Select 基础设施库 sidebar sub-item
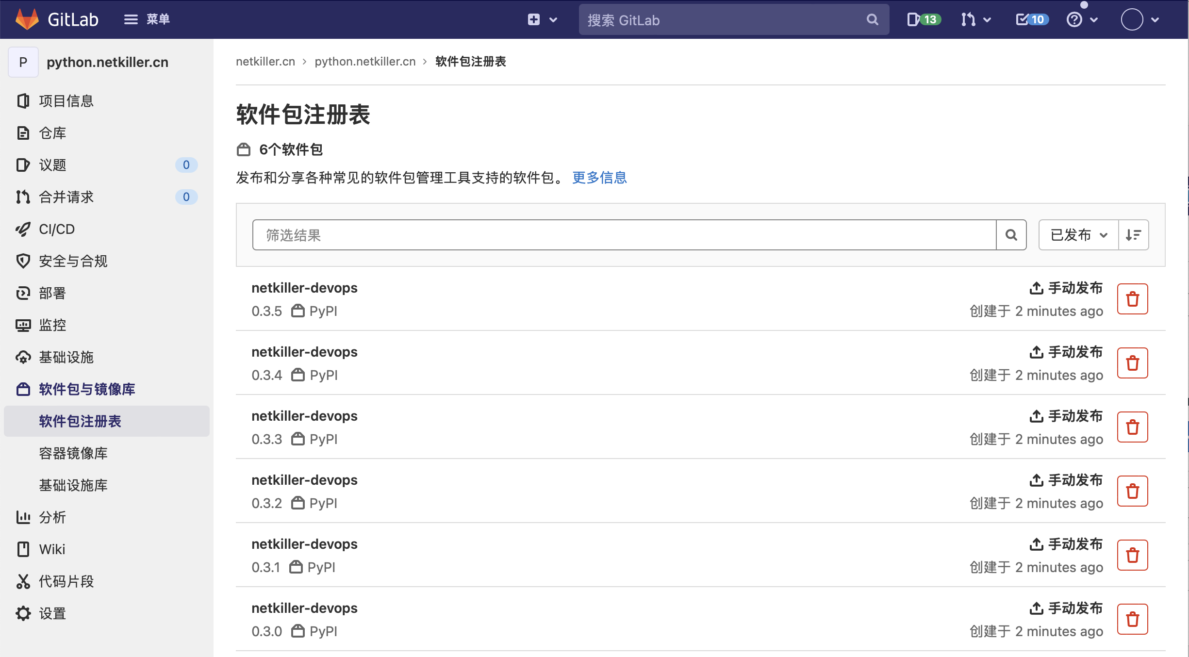Viewport: 1189px width, 657px height. [73, 485]
